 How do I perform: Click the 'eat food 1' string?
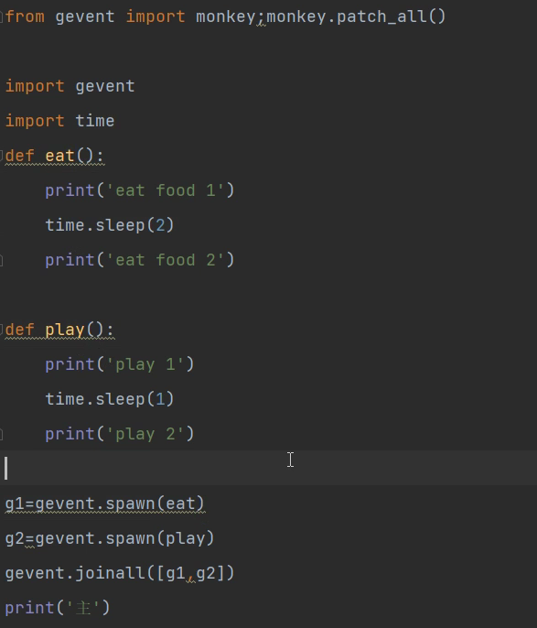coord(166,190)
